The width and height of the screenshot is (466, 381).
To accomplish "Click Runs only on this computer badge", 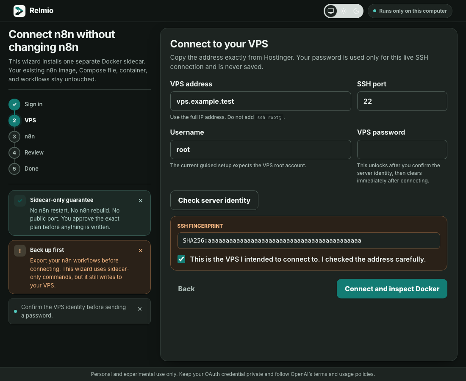I will [410, 11].
